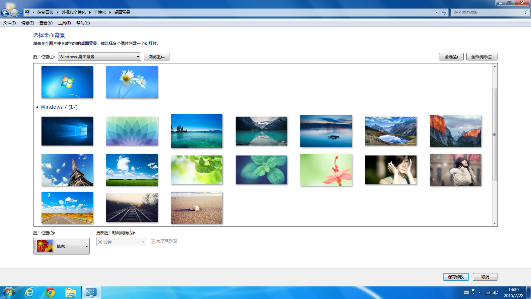Open the 编辑(E) menu

(28, 23)
